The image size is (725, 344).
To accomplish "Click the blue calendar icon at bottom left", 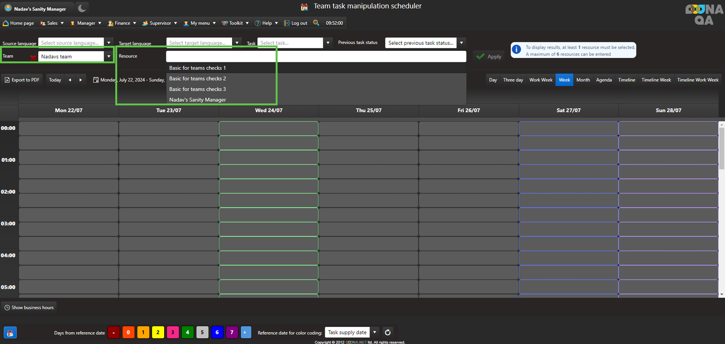I will [10, 332].
